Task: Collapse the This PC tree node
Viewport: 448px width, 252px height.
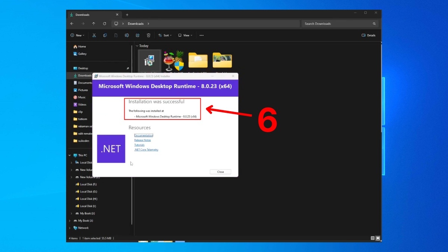Action: pos(69,155)
